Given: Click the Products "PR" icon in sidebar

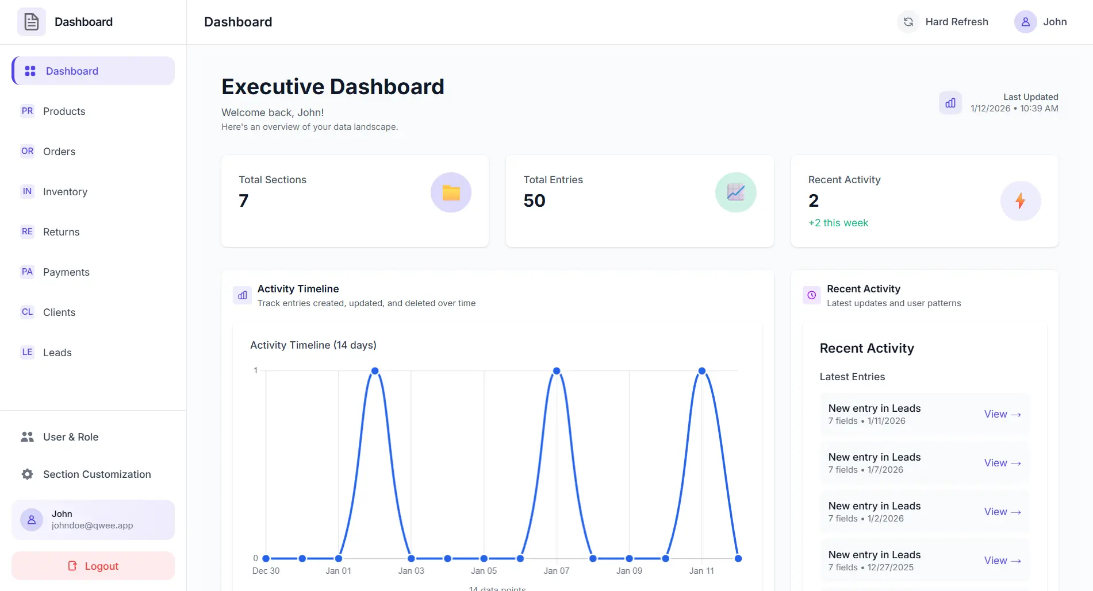Looking at the screenshot, I should [x=27, y=111].
